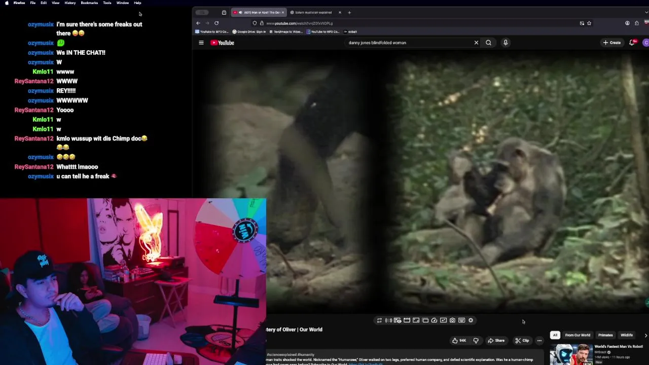Open YouTube notifications bell
This screenshot has width=649, height=365.
632,43
